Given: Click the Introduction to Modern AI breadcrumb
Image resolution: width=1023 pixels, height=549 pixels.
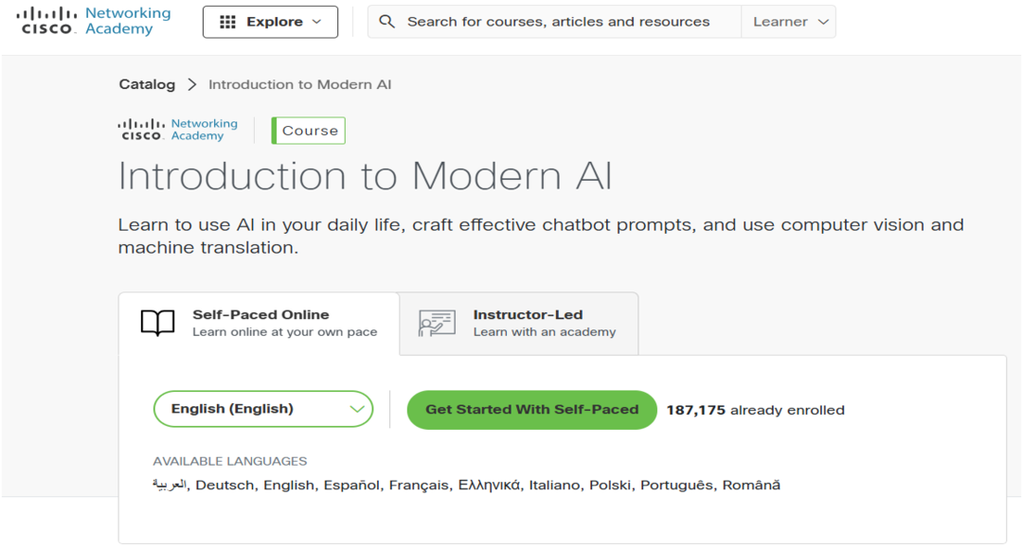Looking at the screenshot, I should pyautogui.click(x=299, y=84).
